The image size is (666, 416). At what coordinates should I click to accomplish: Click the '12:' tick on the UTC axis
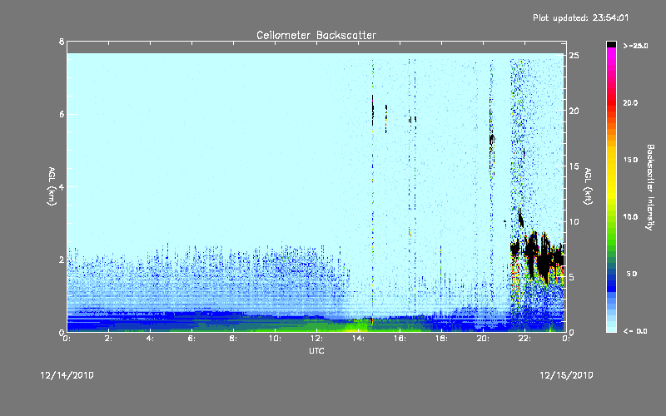tap(316, 339)
